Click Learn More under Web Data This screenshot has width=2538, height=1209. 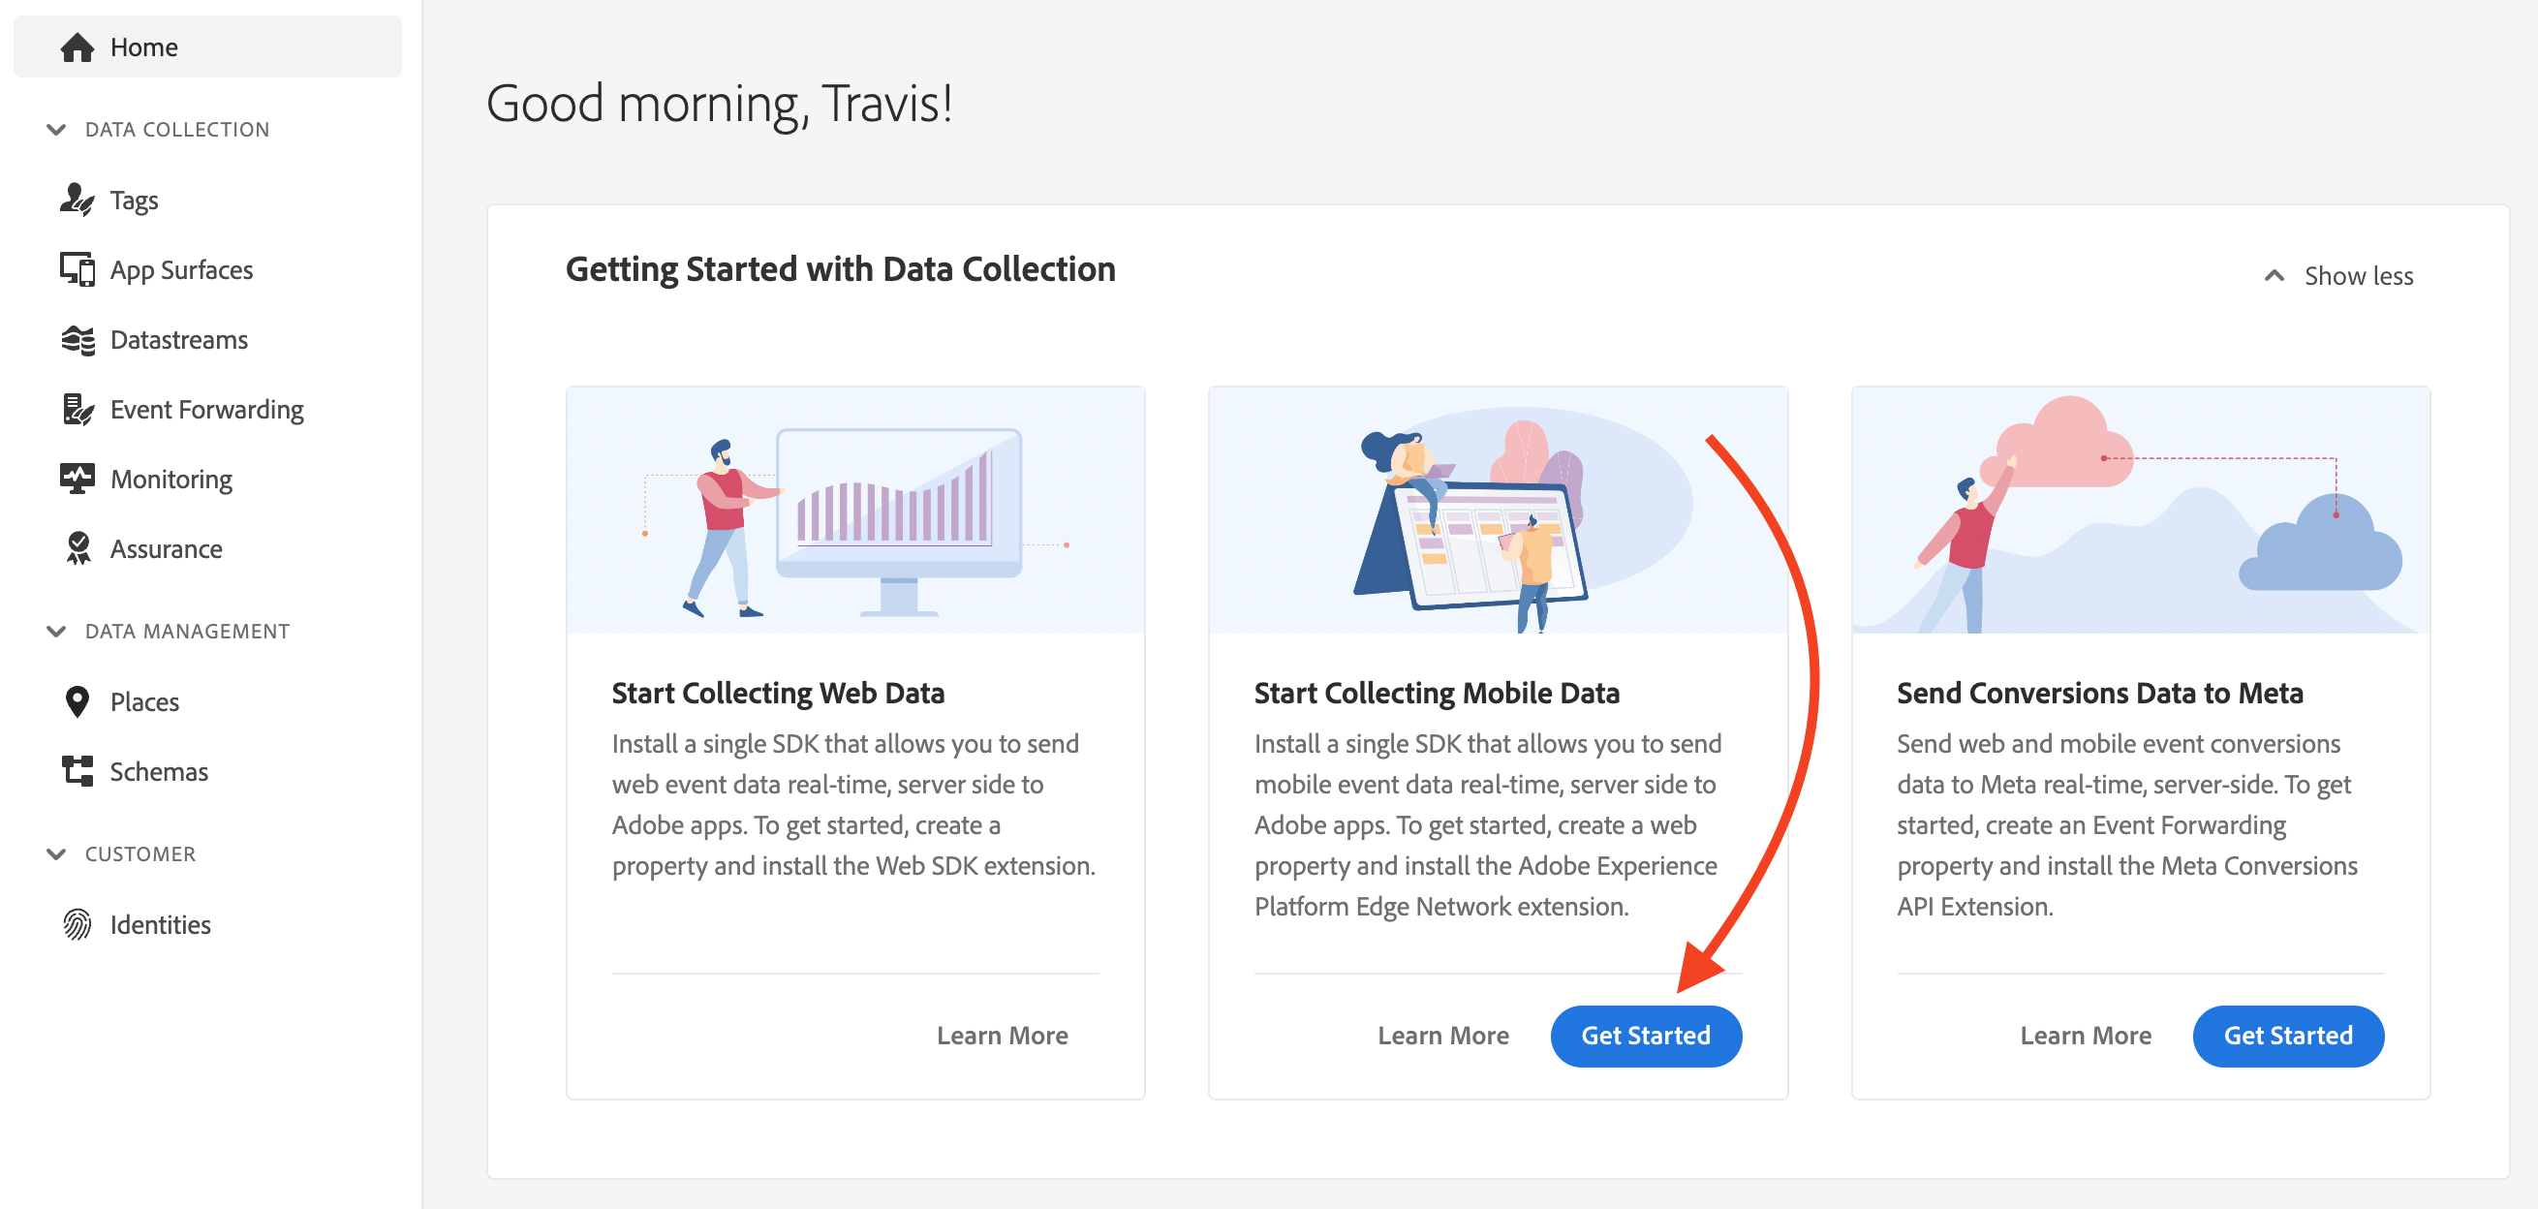coord(1001,1036)
